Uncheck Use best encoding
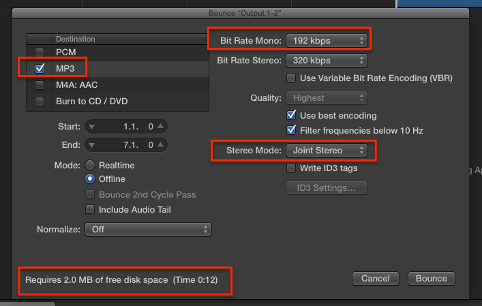The width and height of the screenshot is (482, 306). tap(292, 115)
